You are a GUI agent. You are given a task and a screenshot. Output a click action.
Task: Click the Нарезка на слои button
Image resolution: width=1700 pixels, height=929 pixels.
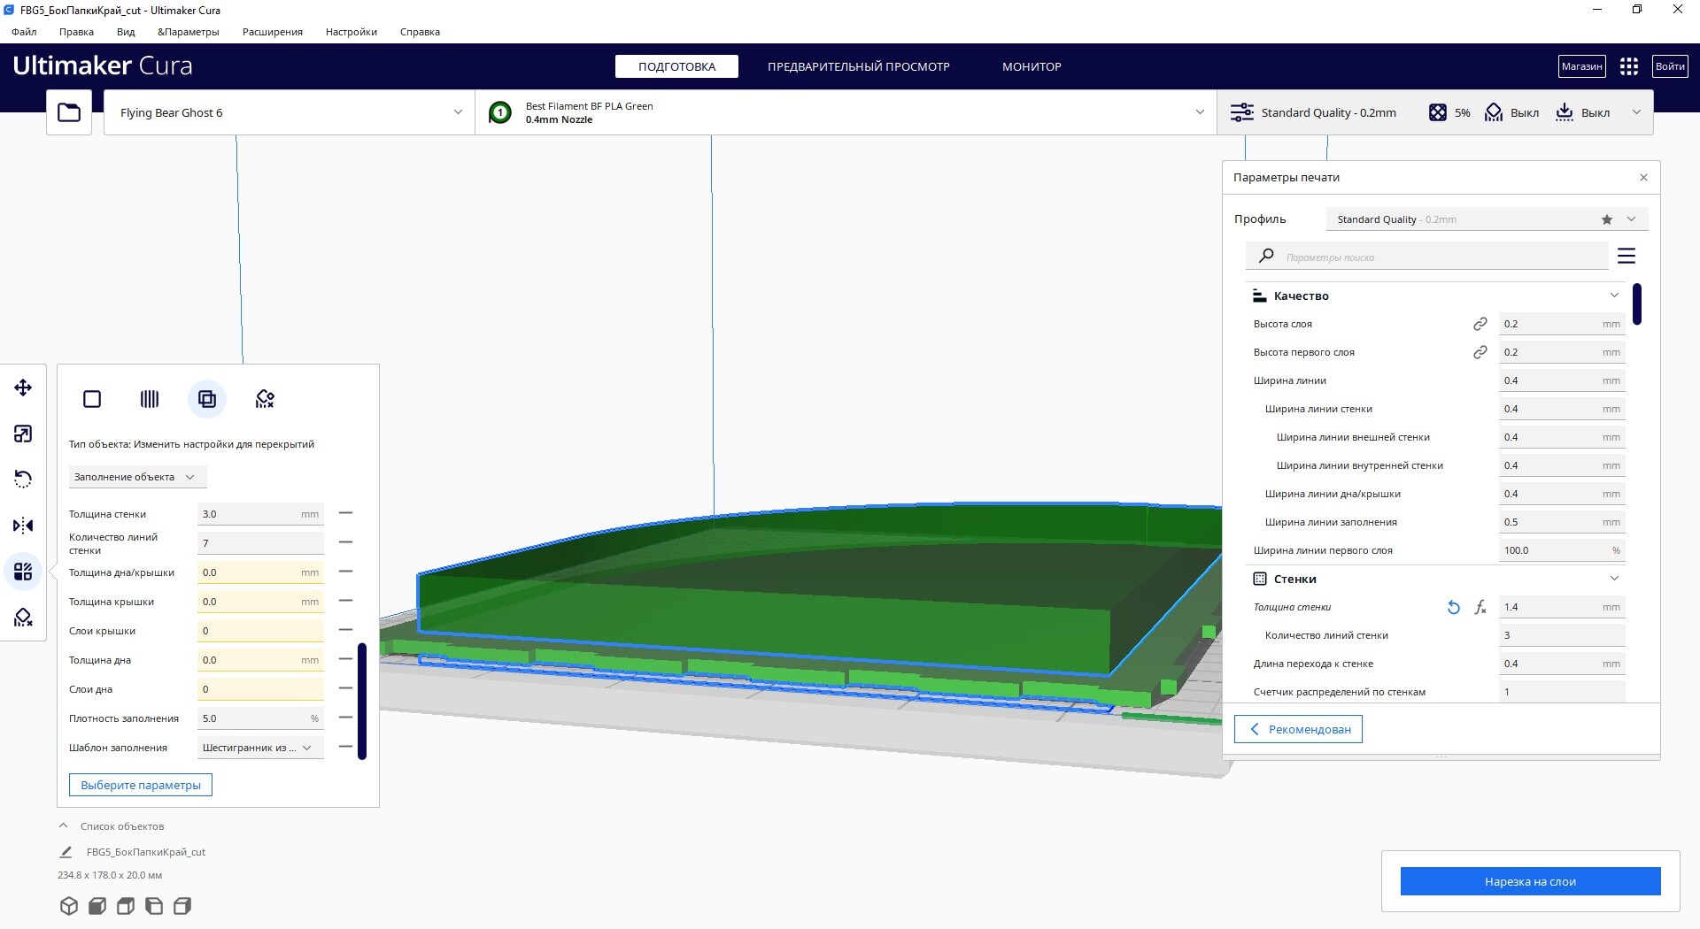coord(1529,881)
